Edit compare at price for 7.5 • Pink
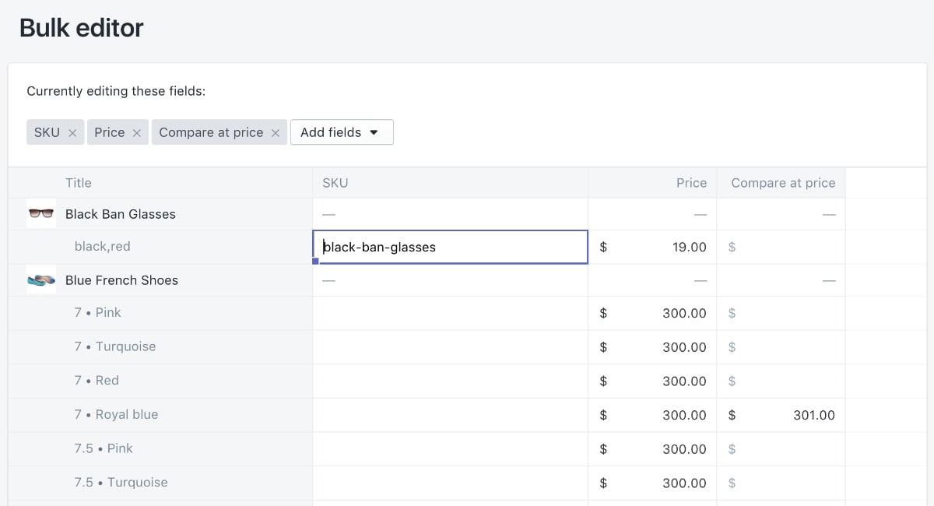 [x=781, y=449]
